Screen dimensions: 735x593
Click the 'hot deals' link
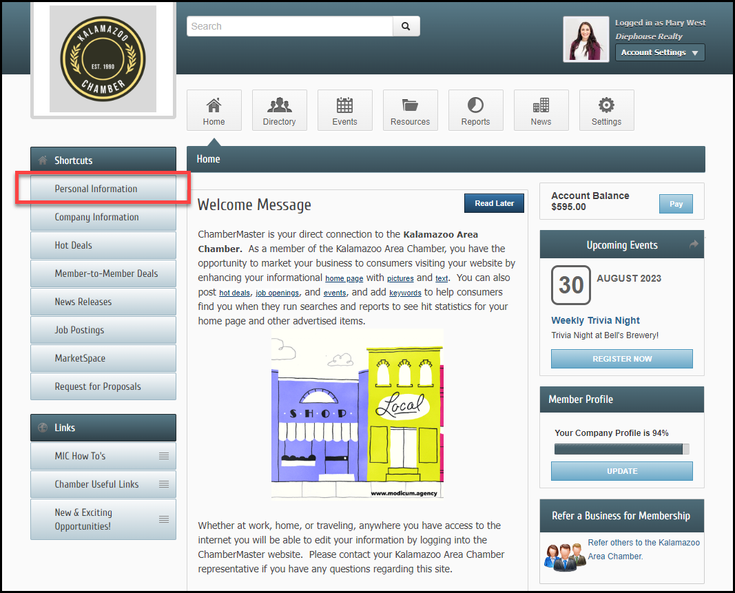click(x=234, y=293)
